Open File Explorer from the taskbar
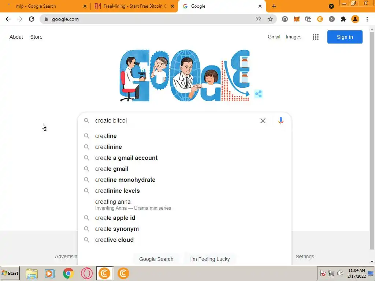This screenshot has width=375, height=281. [x=32, y=273]
